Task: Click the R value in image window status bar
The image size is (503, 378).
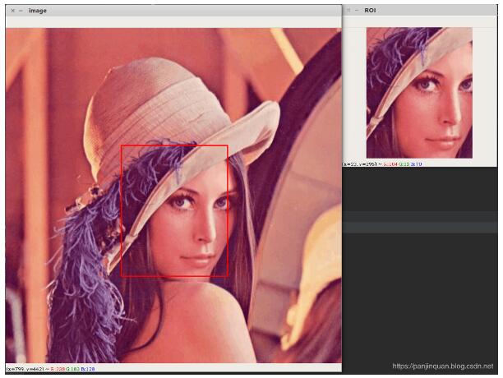Action: coord(58,369)
